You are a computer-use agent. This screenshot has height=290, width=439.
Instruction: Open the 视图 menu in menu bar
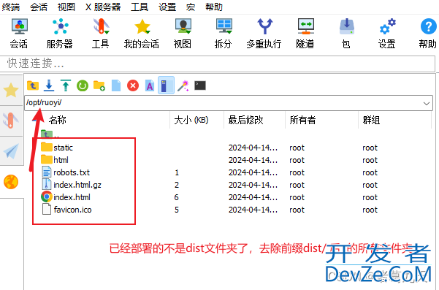(66, 7)
